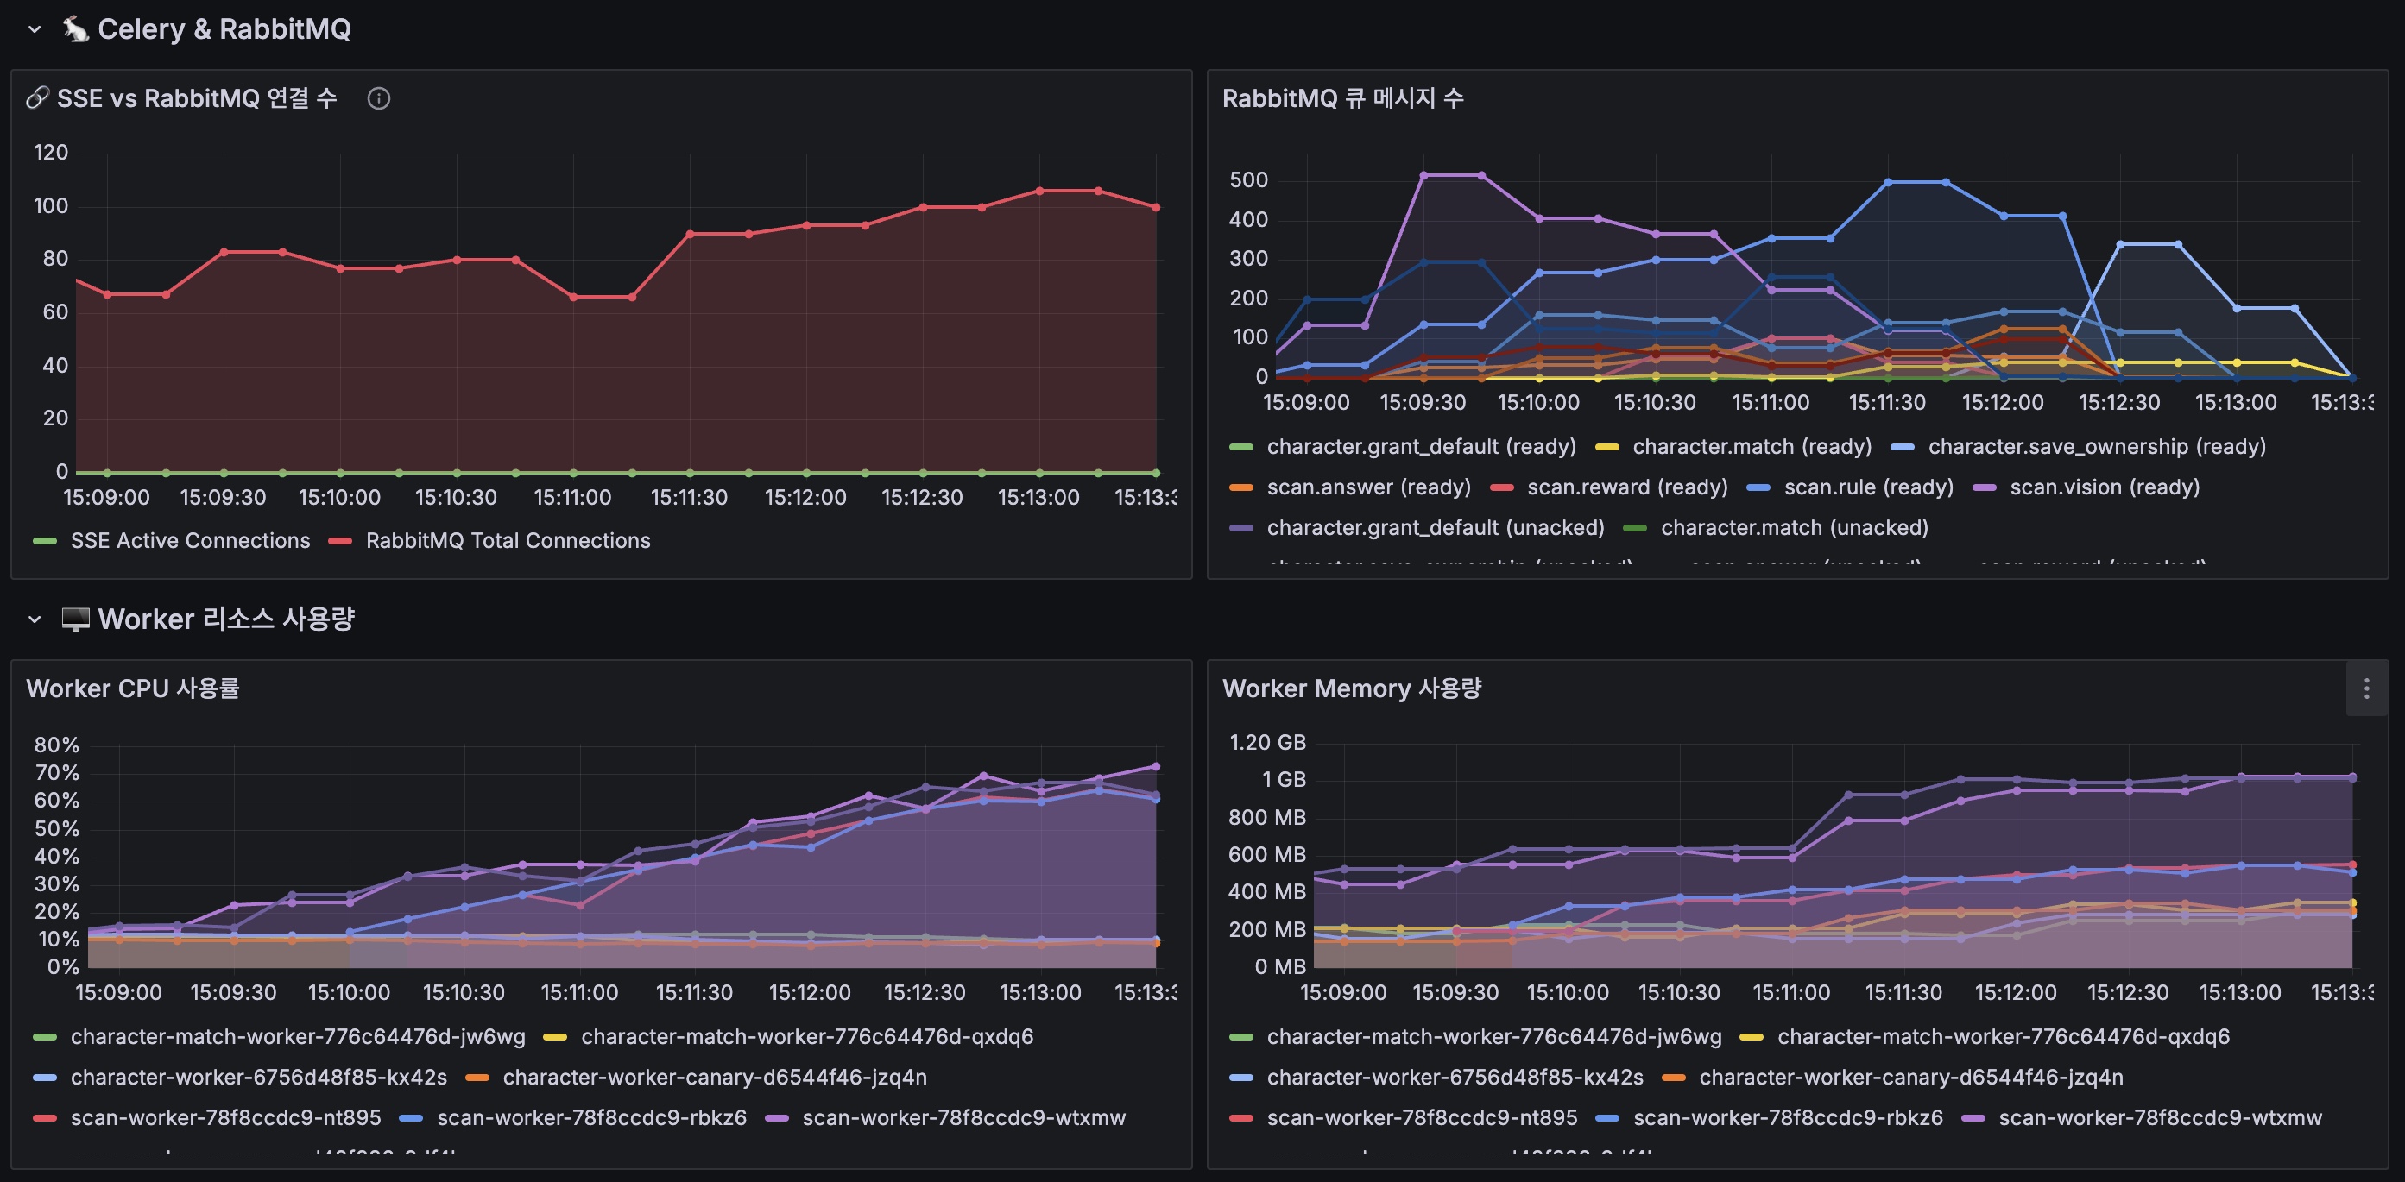Collapse the Worker 리소스 사용량 row
The width and height of the screenshot is (2405, 1182).
pos(35,619)
